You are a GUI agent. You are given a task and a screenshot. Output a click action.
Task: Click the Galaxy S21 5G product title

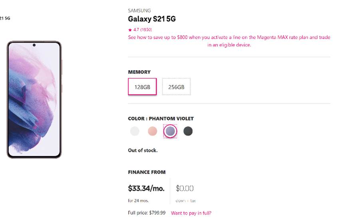152,19
